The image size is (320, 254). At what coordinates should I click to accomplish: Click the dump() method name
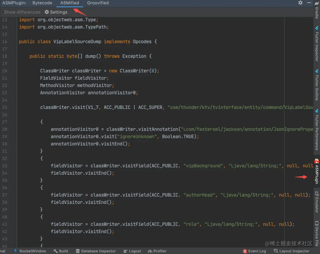[x=93, y=56]
